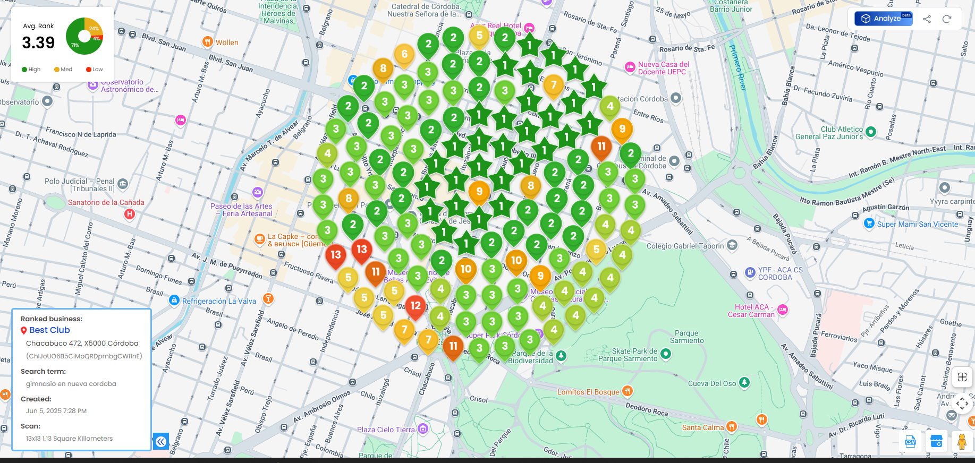Select the High legend item

coord(31,70)
